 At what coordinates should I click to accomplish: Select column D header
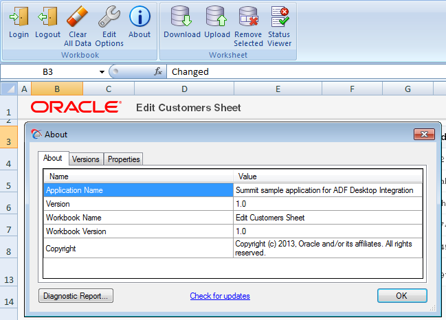184,89
